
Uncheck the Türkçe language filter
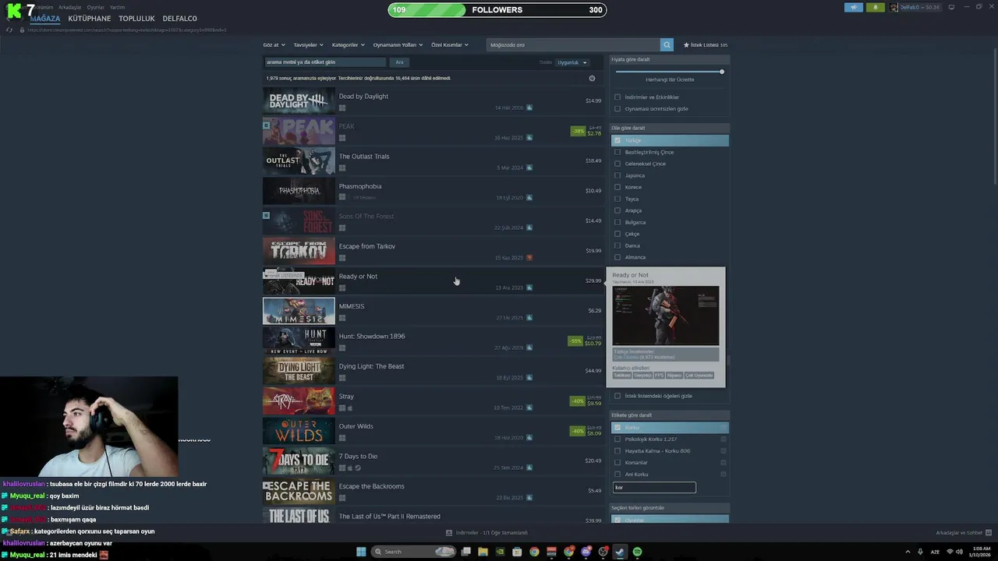point(618,140)
